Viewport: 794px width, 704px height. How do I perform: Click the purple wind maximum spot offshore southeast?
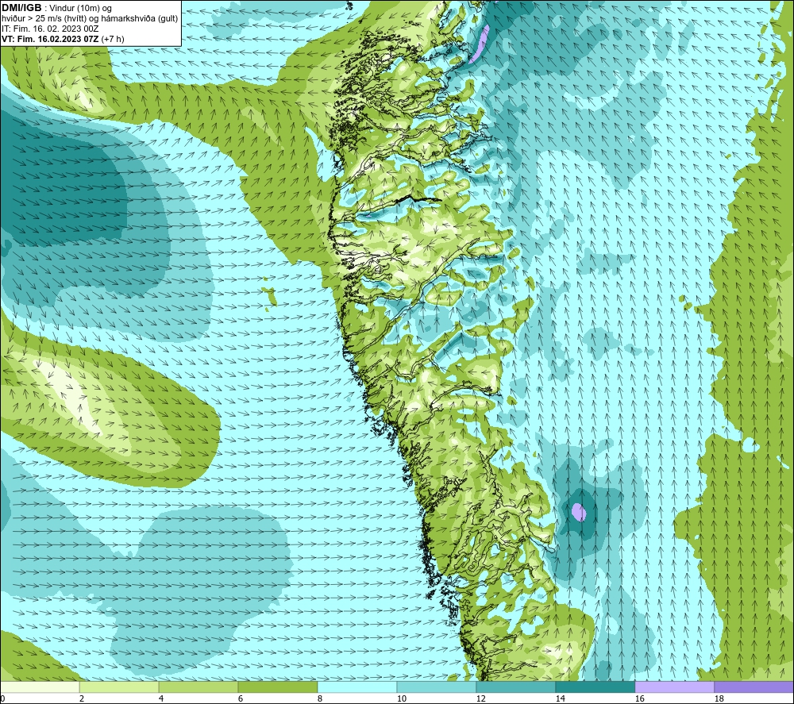click(x=579, y=512)
